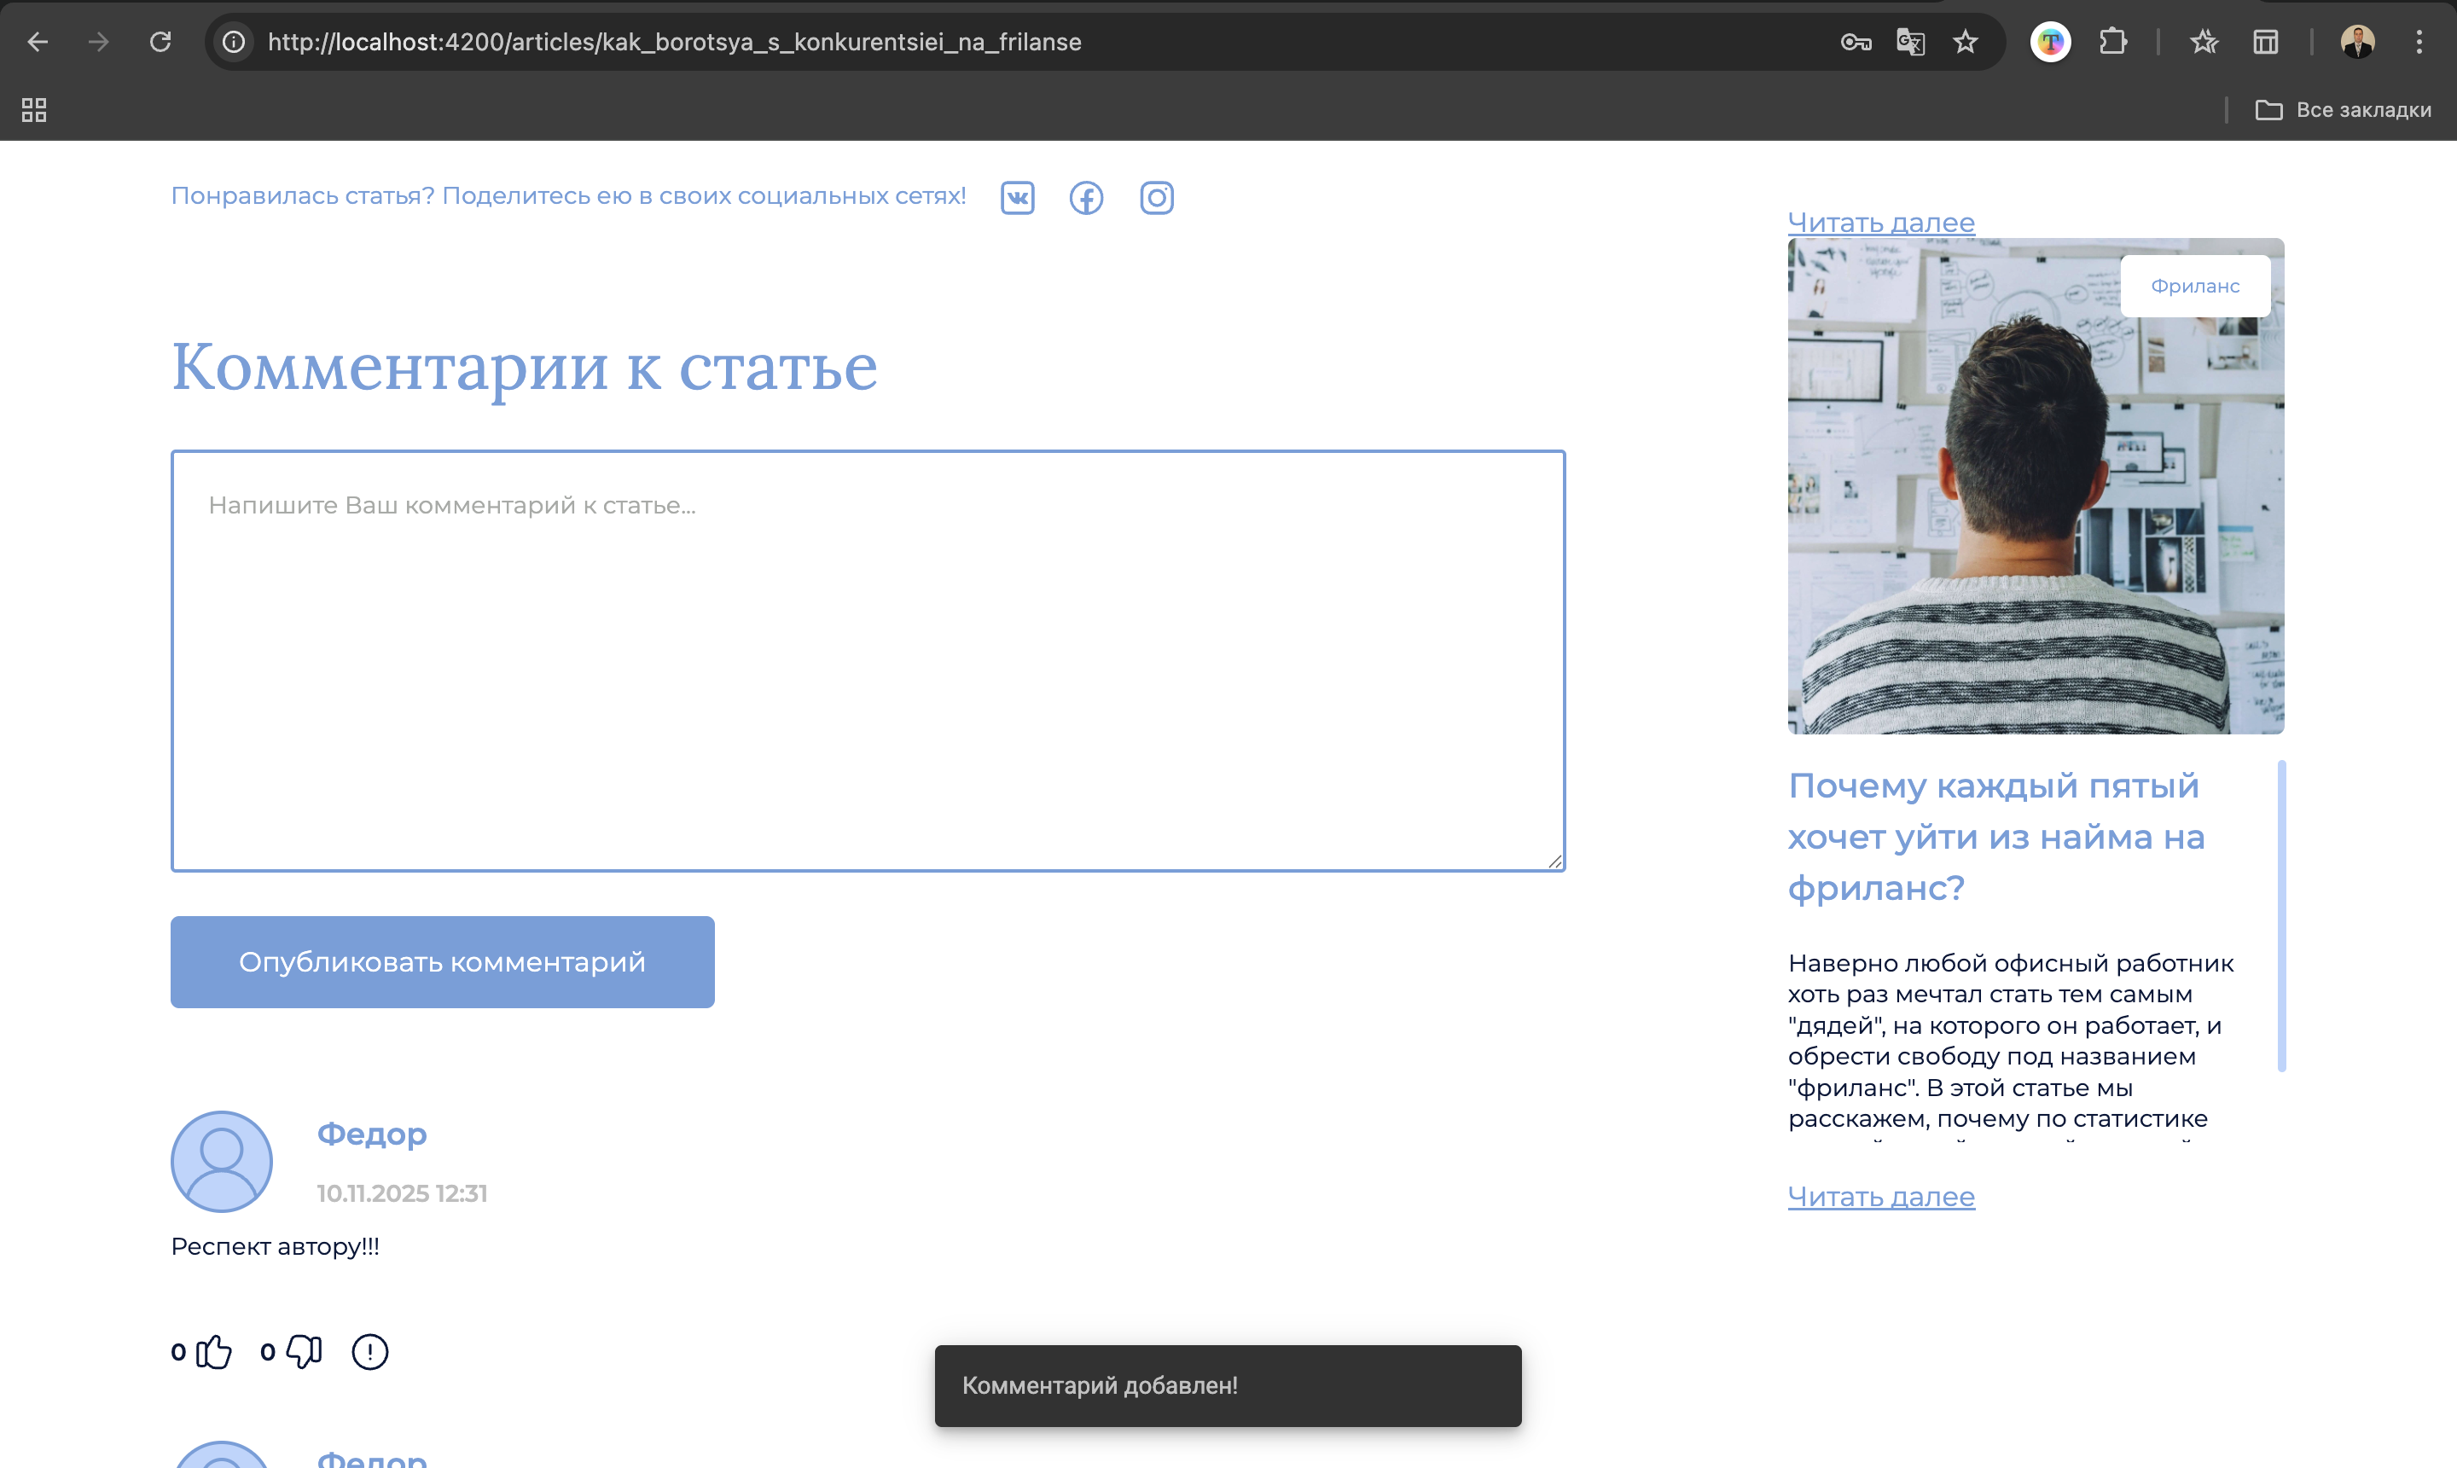Select the Фриланс category tag
This screenshot has width=2457, height=1468.
(x=2195, y=286)
